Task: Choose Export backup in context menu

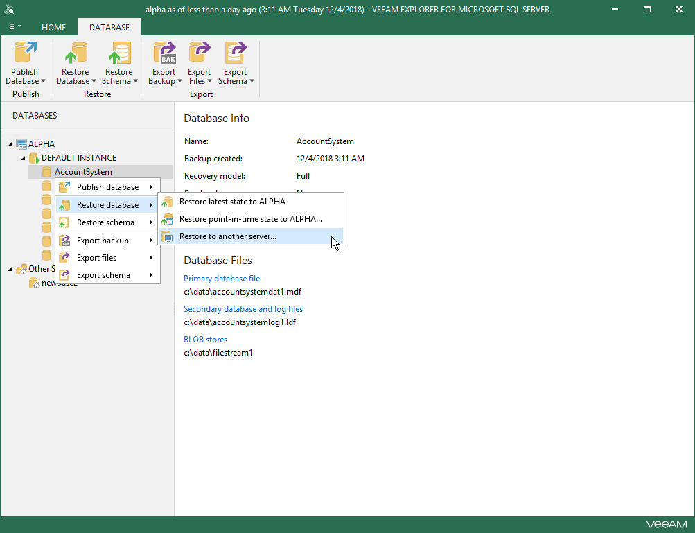Action: (107, 241)
